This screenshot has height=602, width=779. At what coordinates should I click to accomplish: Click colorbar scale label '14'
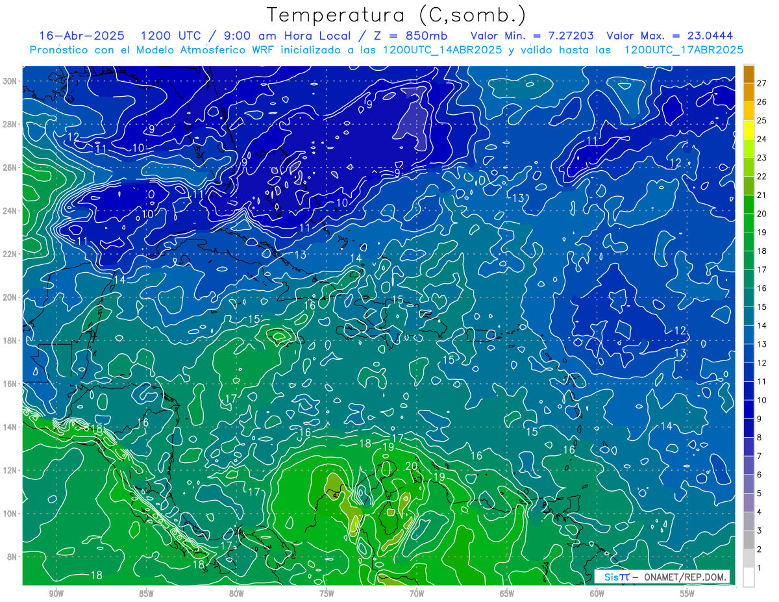coord(762,325)
